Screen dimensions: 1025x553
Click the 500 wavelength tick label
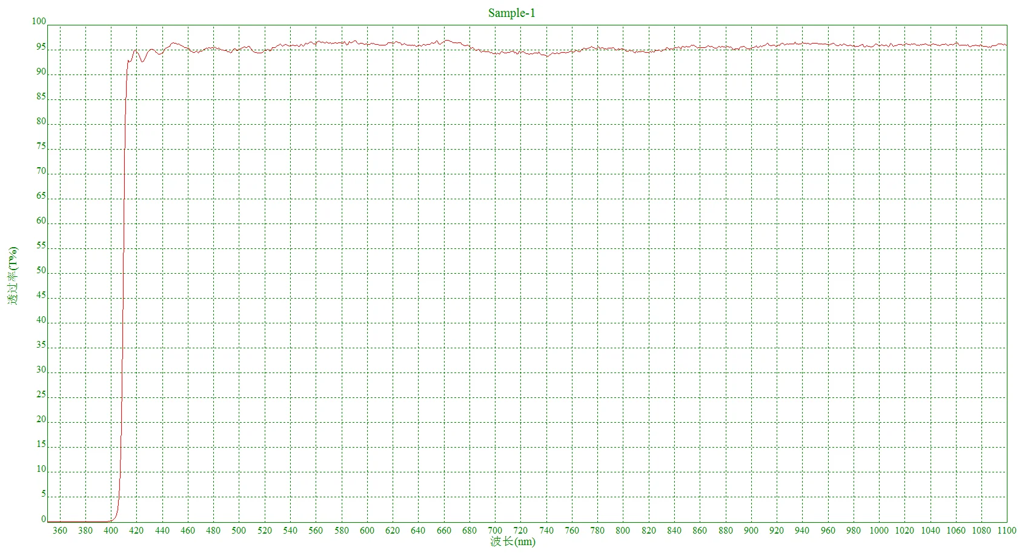(239, 531)
